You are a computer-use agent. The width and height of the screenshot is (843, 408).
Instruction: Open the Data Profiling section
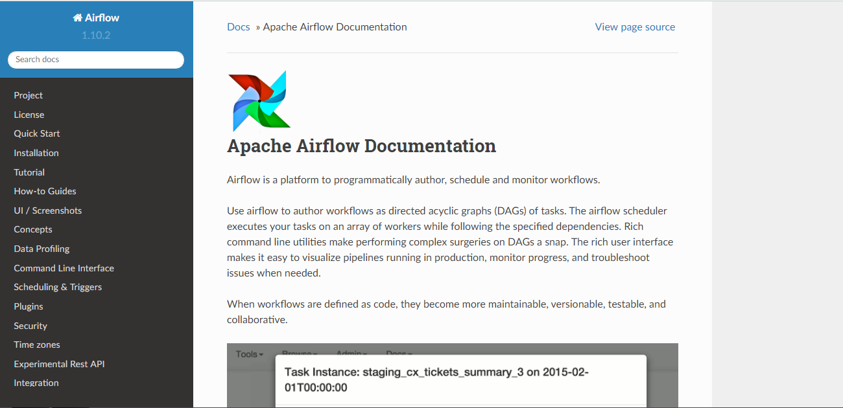point(42,249)
